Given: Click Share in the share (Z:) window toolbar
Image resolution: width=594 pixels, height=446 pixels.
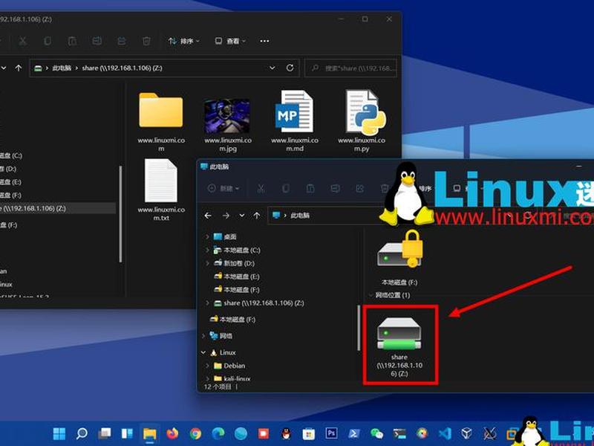Looking at the screenshot, I should pos(122,41).
